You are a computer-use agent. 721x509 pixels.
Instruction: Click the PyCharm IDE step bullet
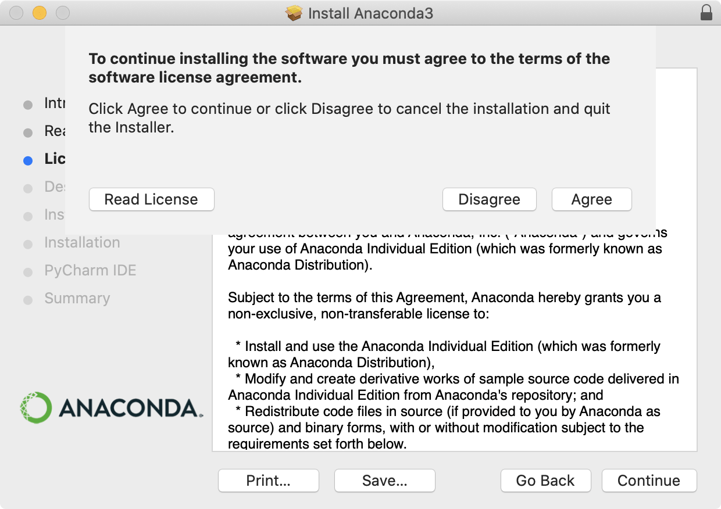[x=28, y=273]
